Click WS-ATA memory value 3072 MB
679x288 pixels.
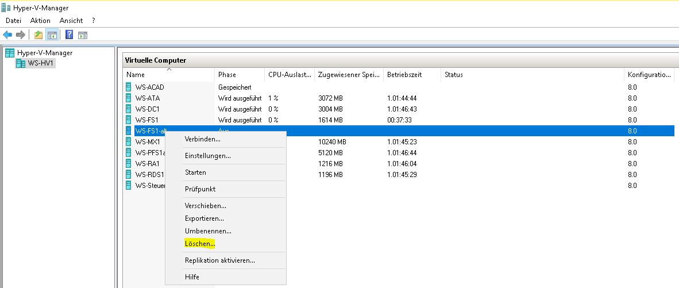click(x=330, y=98)
